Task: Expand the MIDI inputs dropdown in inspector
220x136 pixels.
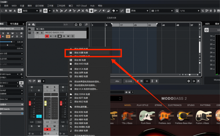Action: tap(9, 74)
